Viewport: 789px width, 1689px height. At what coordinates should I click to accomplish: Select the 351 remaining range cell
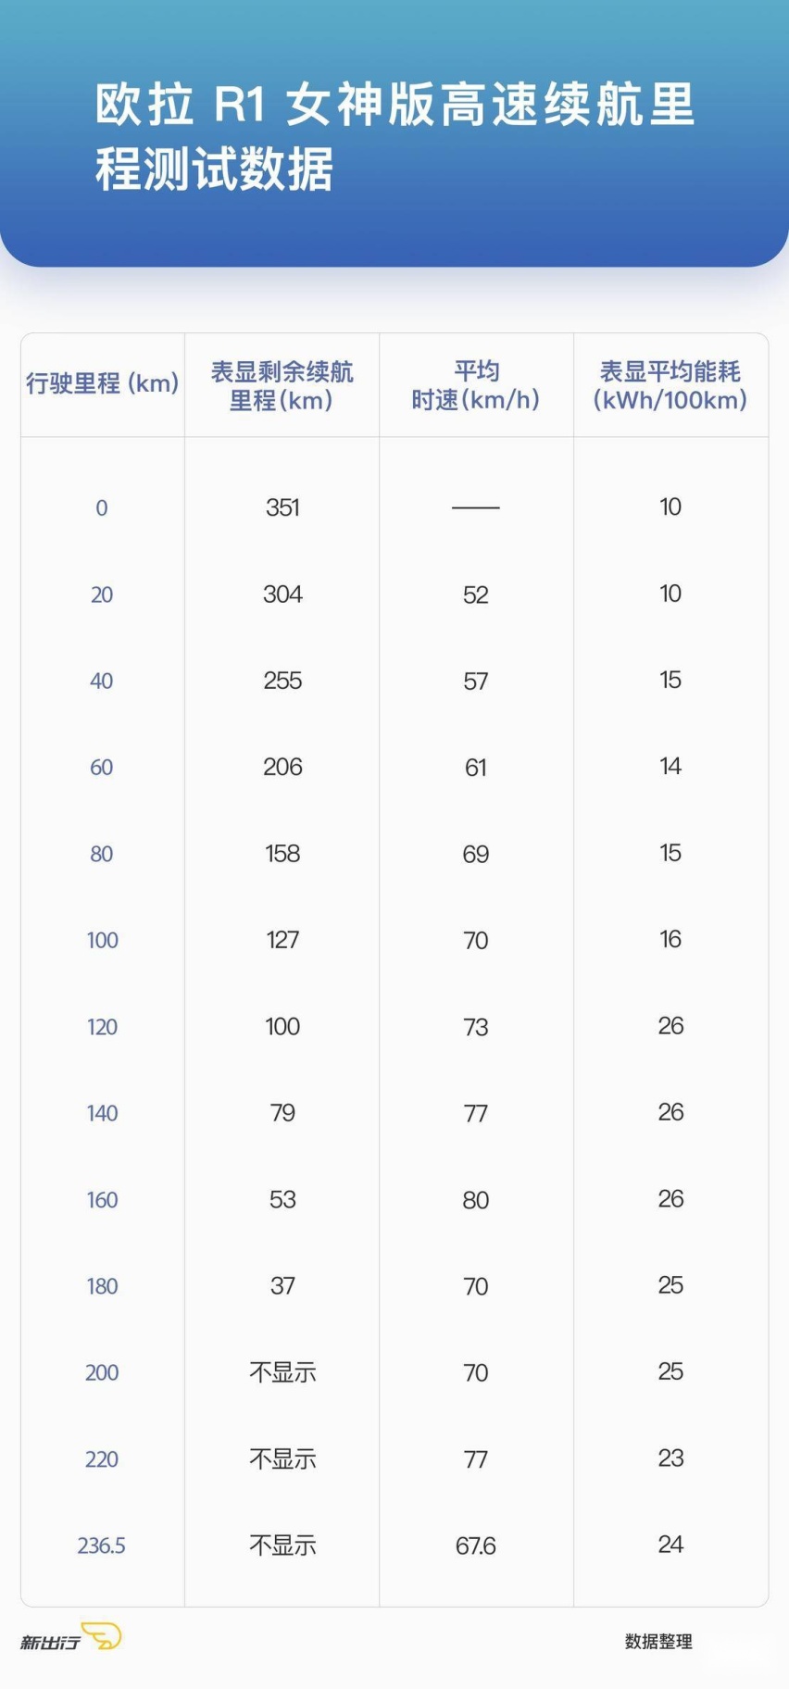tap(282, 507)
